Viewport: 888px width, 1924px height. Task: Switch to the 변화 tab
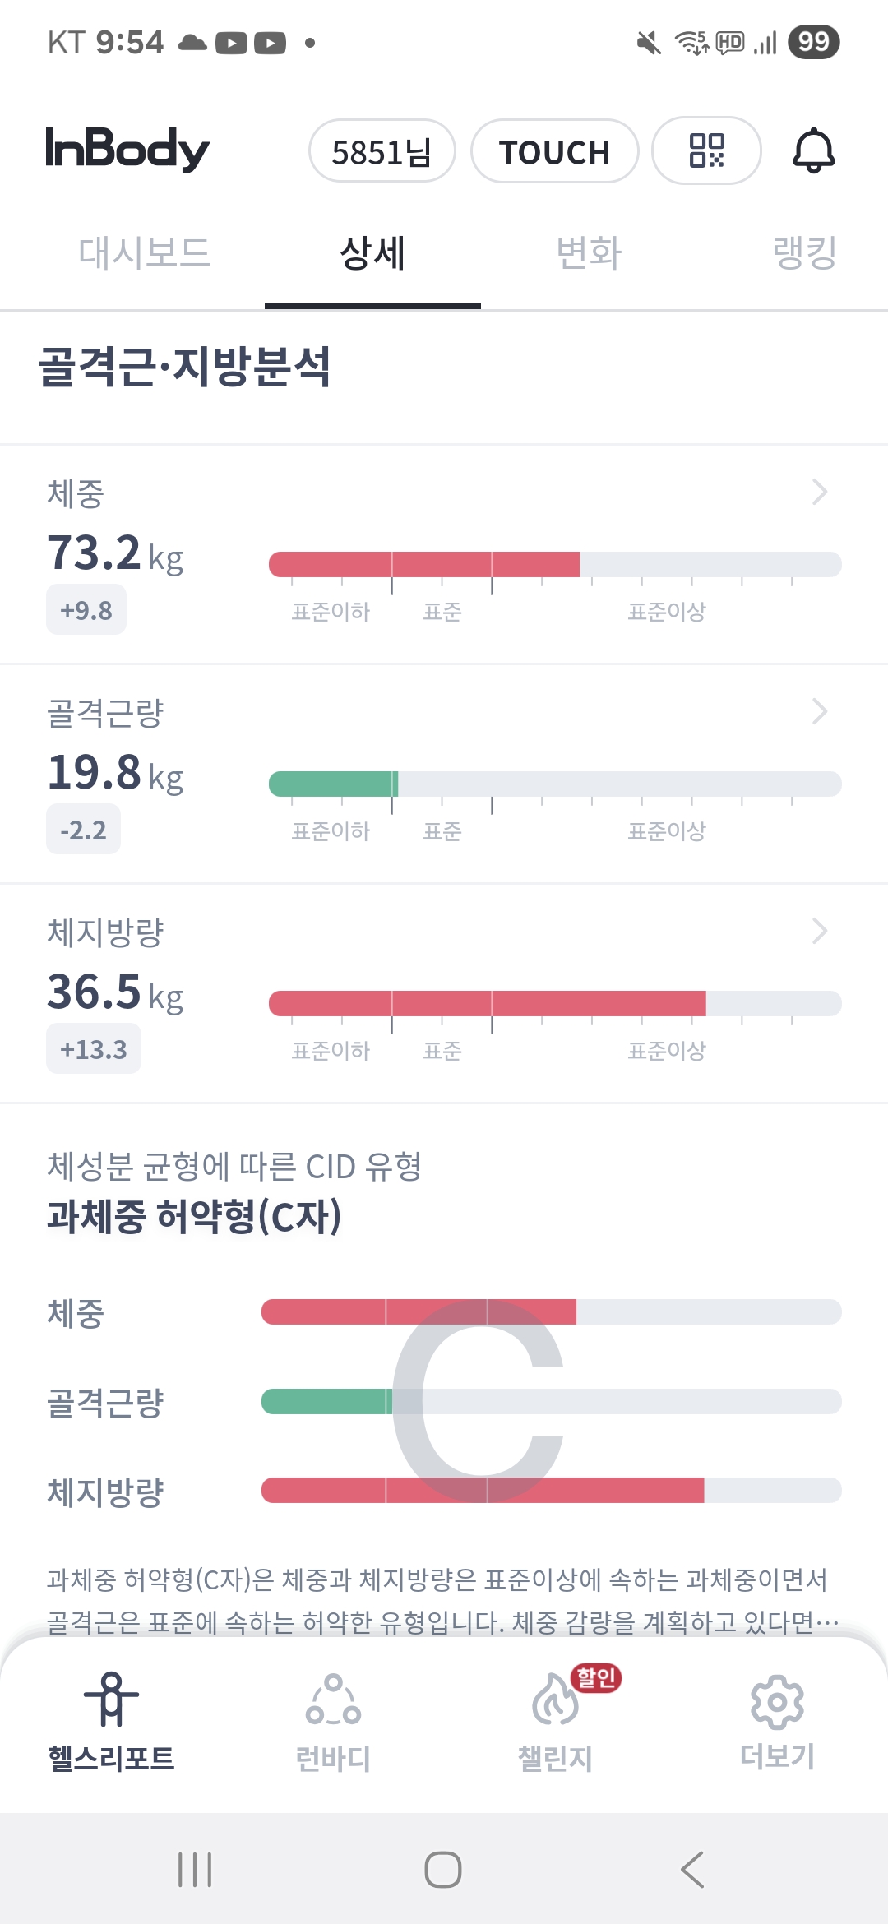[x=589, y=252]
